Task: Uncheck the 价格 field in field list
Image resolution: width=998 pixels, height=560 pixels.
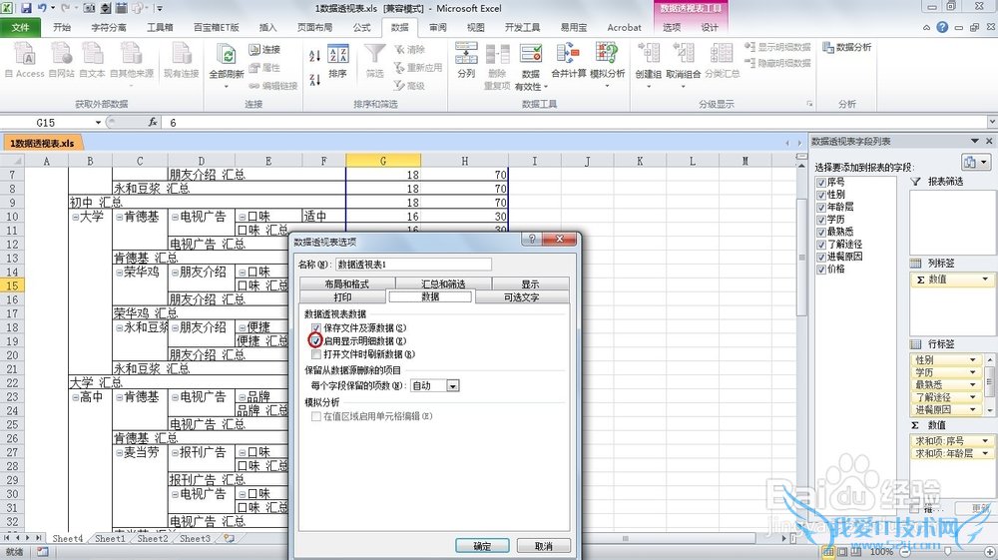Action: [819, 270]
